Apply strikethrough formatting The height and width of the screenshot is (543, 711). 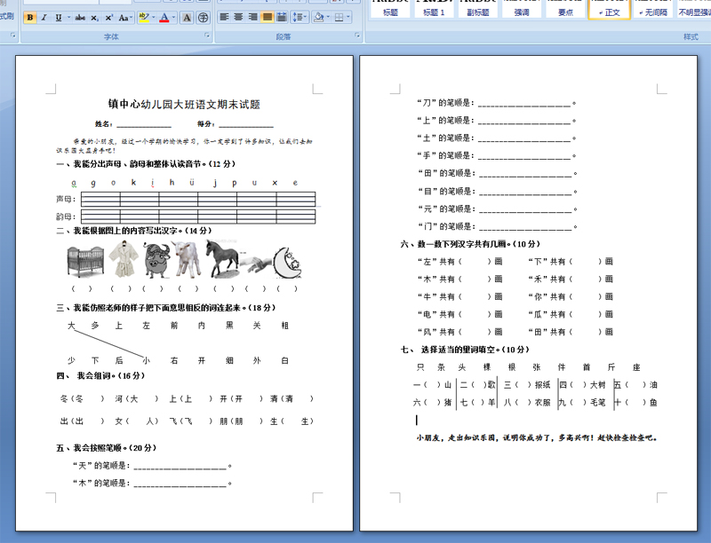pyautogui.click(x=80, y=18)
